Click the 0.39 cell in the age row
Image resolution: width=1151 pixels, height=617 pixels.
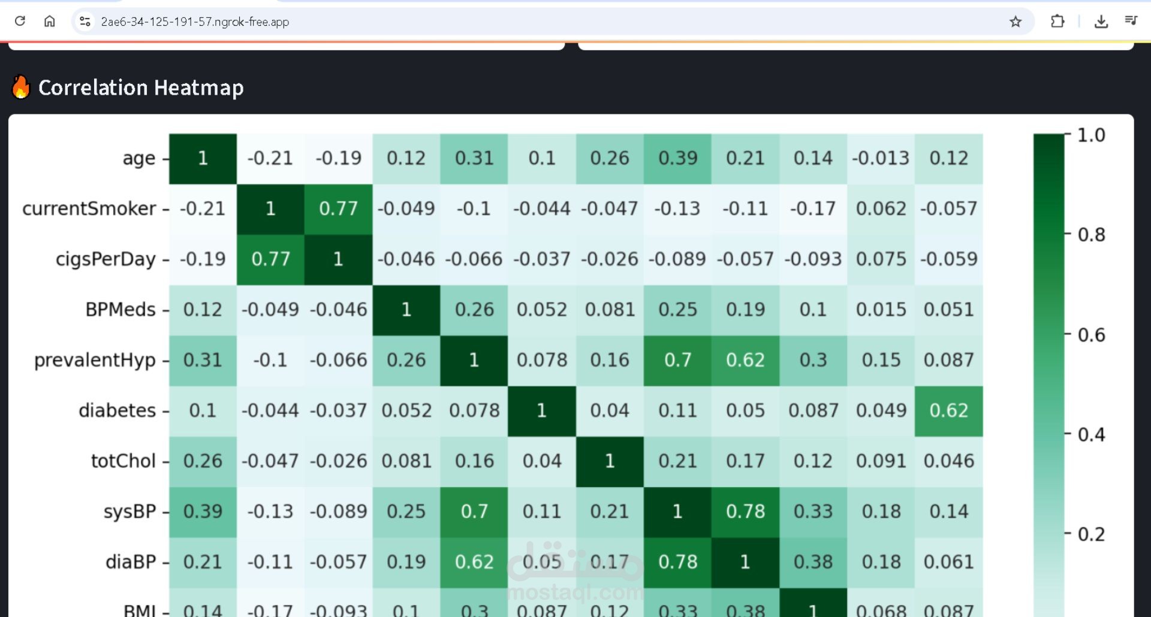point(677,159)
